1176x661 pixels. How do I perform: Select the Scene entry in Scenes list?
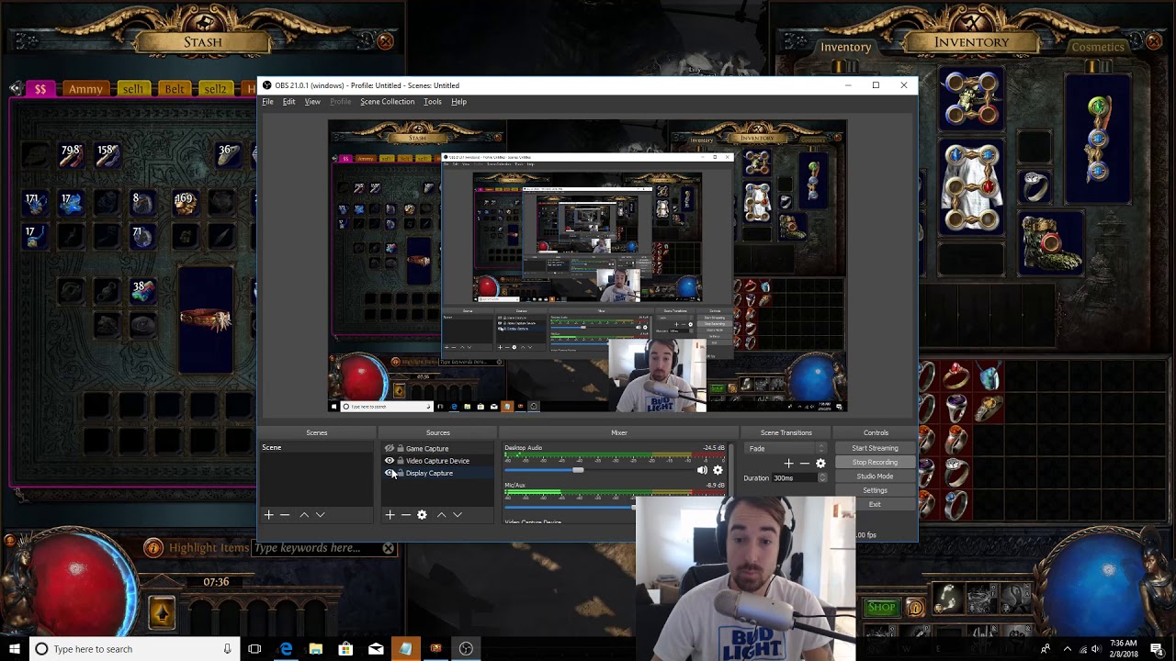(317, 448)
